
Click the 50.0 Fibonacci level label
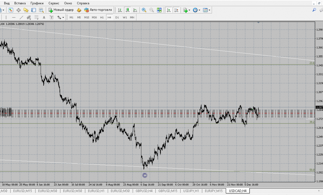(x=312, y=170)
